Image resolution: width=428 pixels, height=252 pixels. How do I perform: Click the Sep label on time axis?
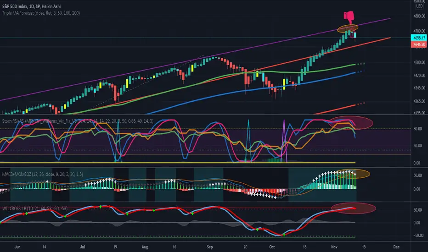(209, 247)
